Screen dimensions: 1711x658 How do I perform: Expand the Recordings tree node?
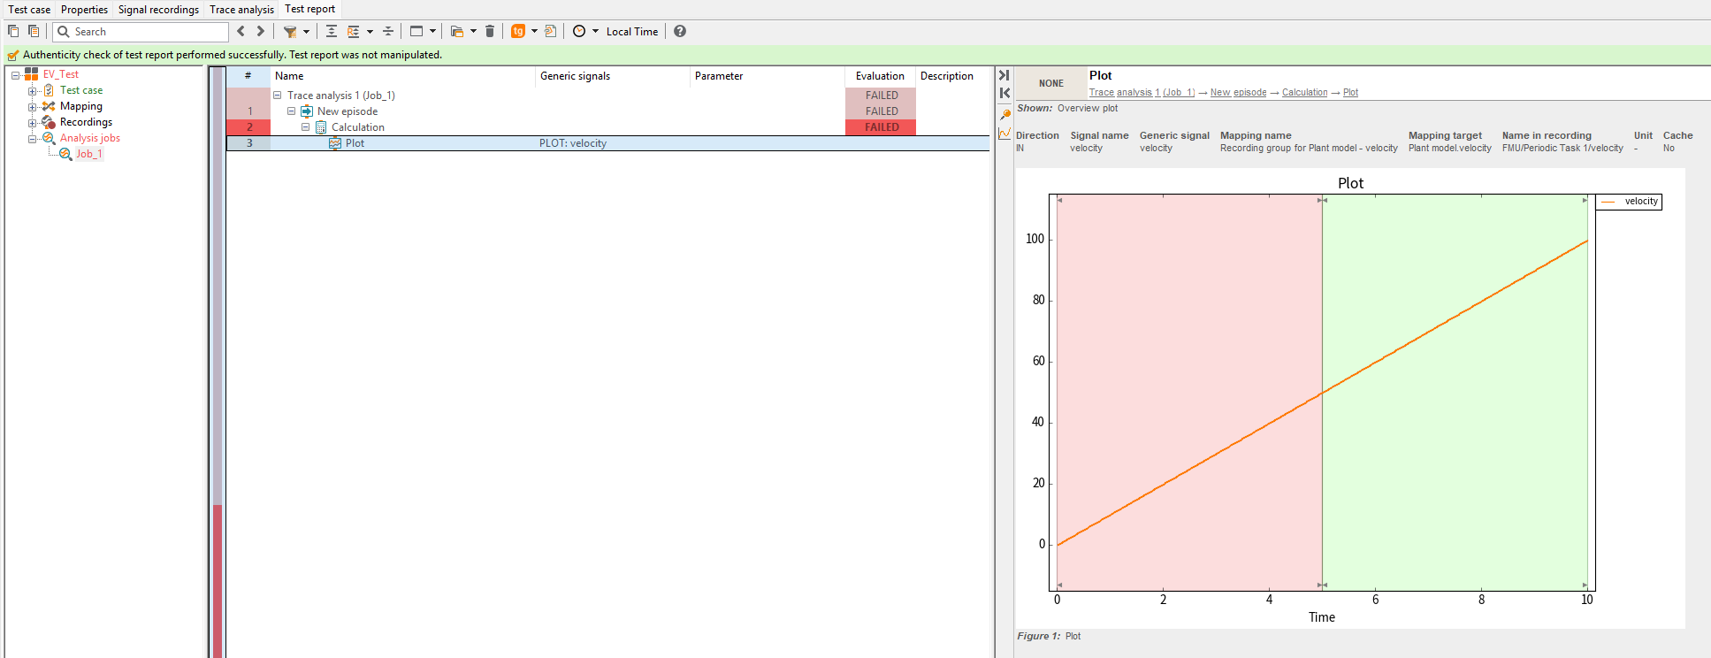pyautogui.click(x=32, y=123)
